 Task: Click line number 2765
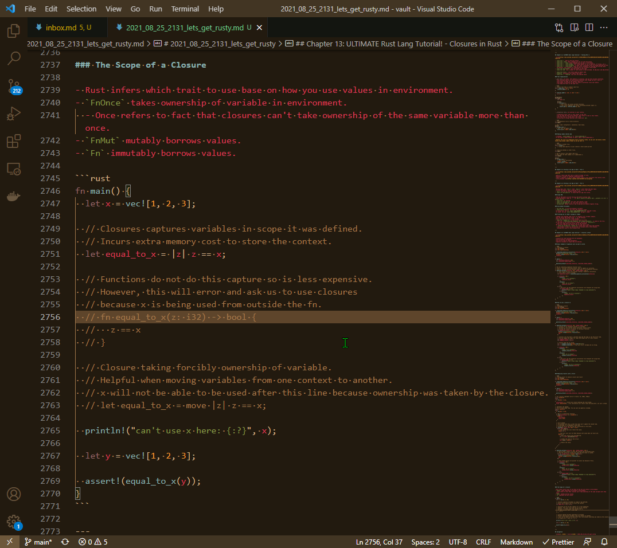[x=50, y=430]
